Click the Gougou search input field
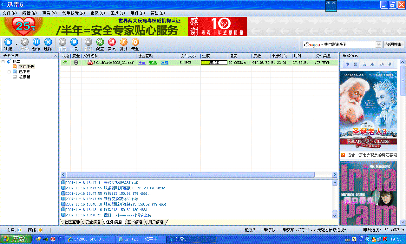The width and height of the screenshot is (406, 244). (x=349, y=44)
